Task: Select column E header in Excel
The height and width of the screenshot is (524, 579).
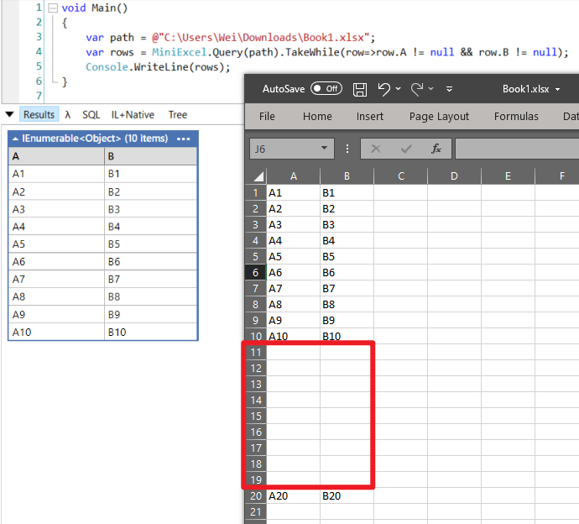Action: [x=509, y=176]
